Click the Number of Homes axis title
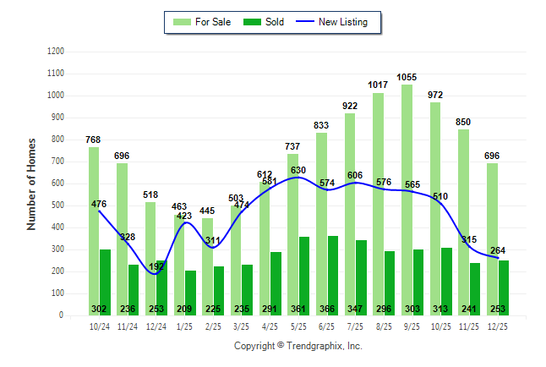546x367 pixels. click(31, 183)
